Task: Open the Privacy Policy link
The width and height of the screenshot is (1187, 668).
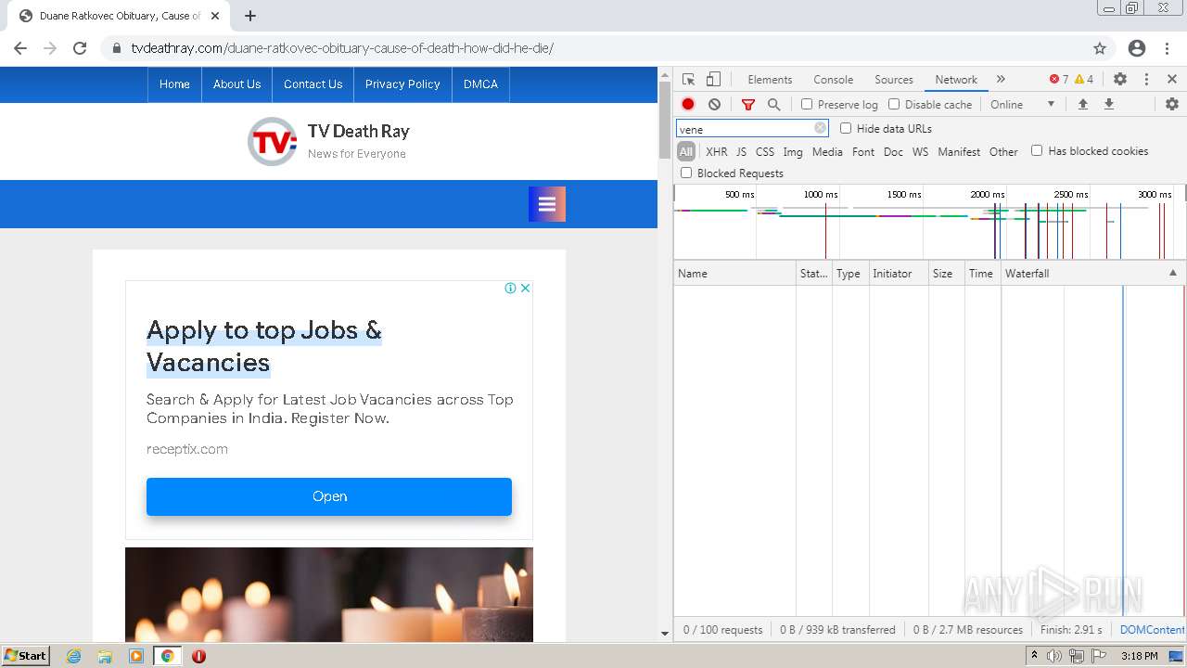Action: [x=402, y=84]
